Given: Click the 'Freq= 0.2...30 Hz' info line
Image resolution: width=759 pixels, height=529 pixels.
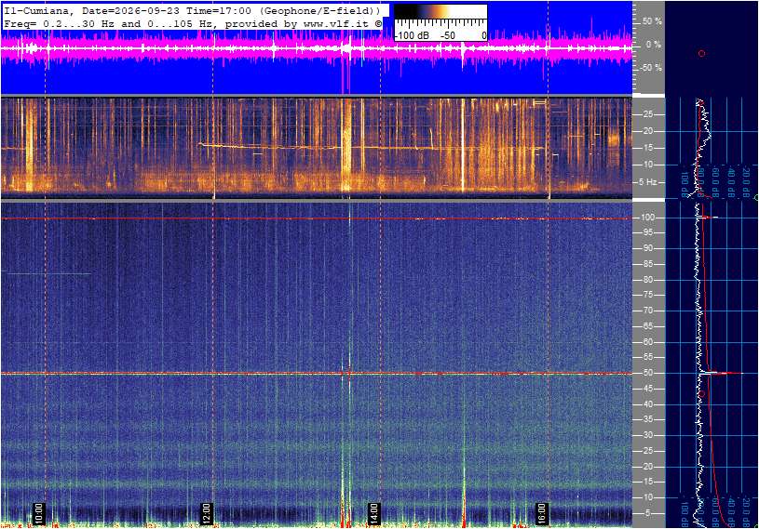Looking at the screenshot, I should [192, 23].
